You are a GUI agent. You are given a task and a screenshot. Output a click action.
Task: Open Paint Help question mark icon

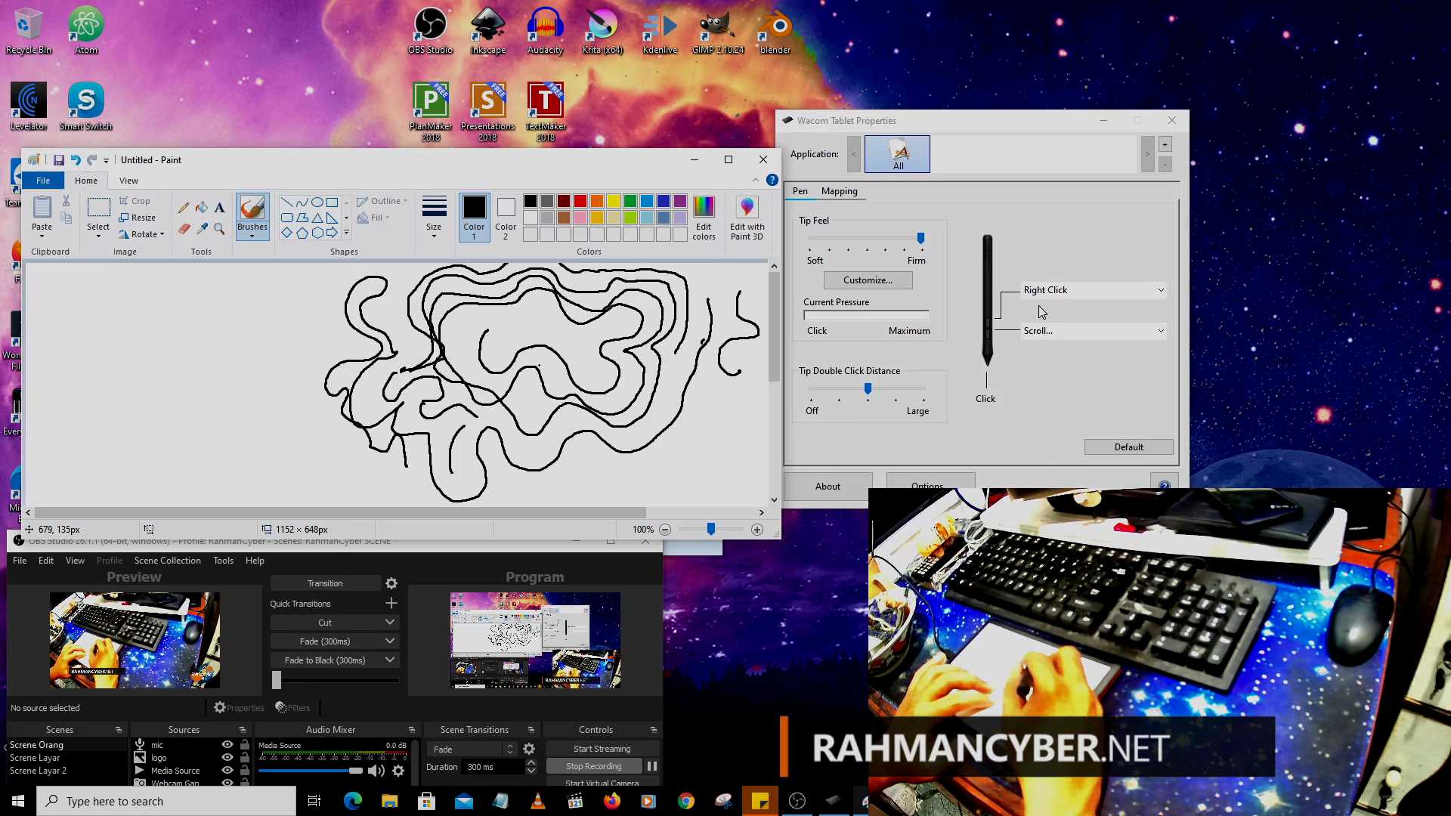click(x=772, y=180)
